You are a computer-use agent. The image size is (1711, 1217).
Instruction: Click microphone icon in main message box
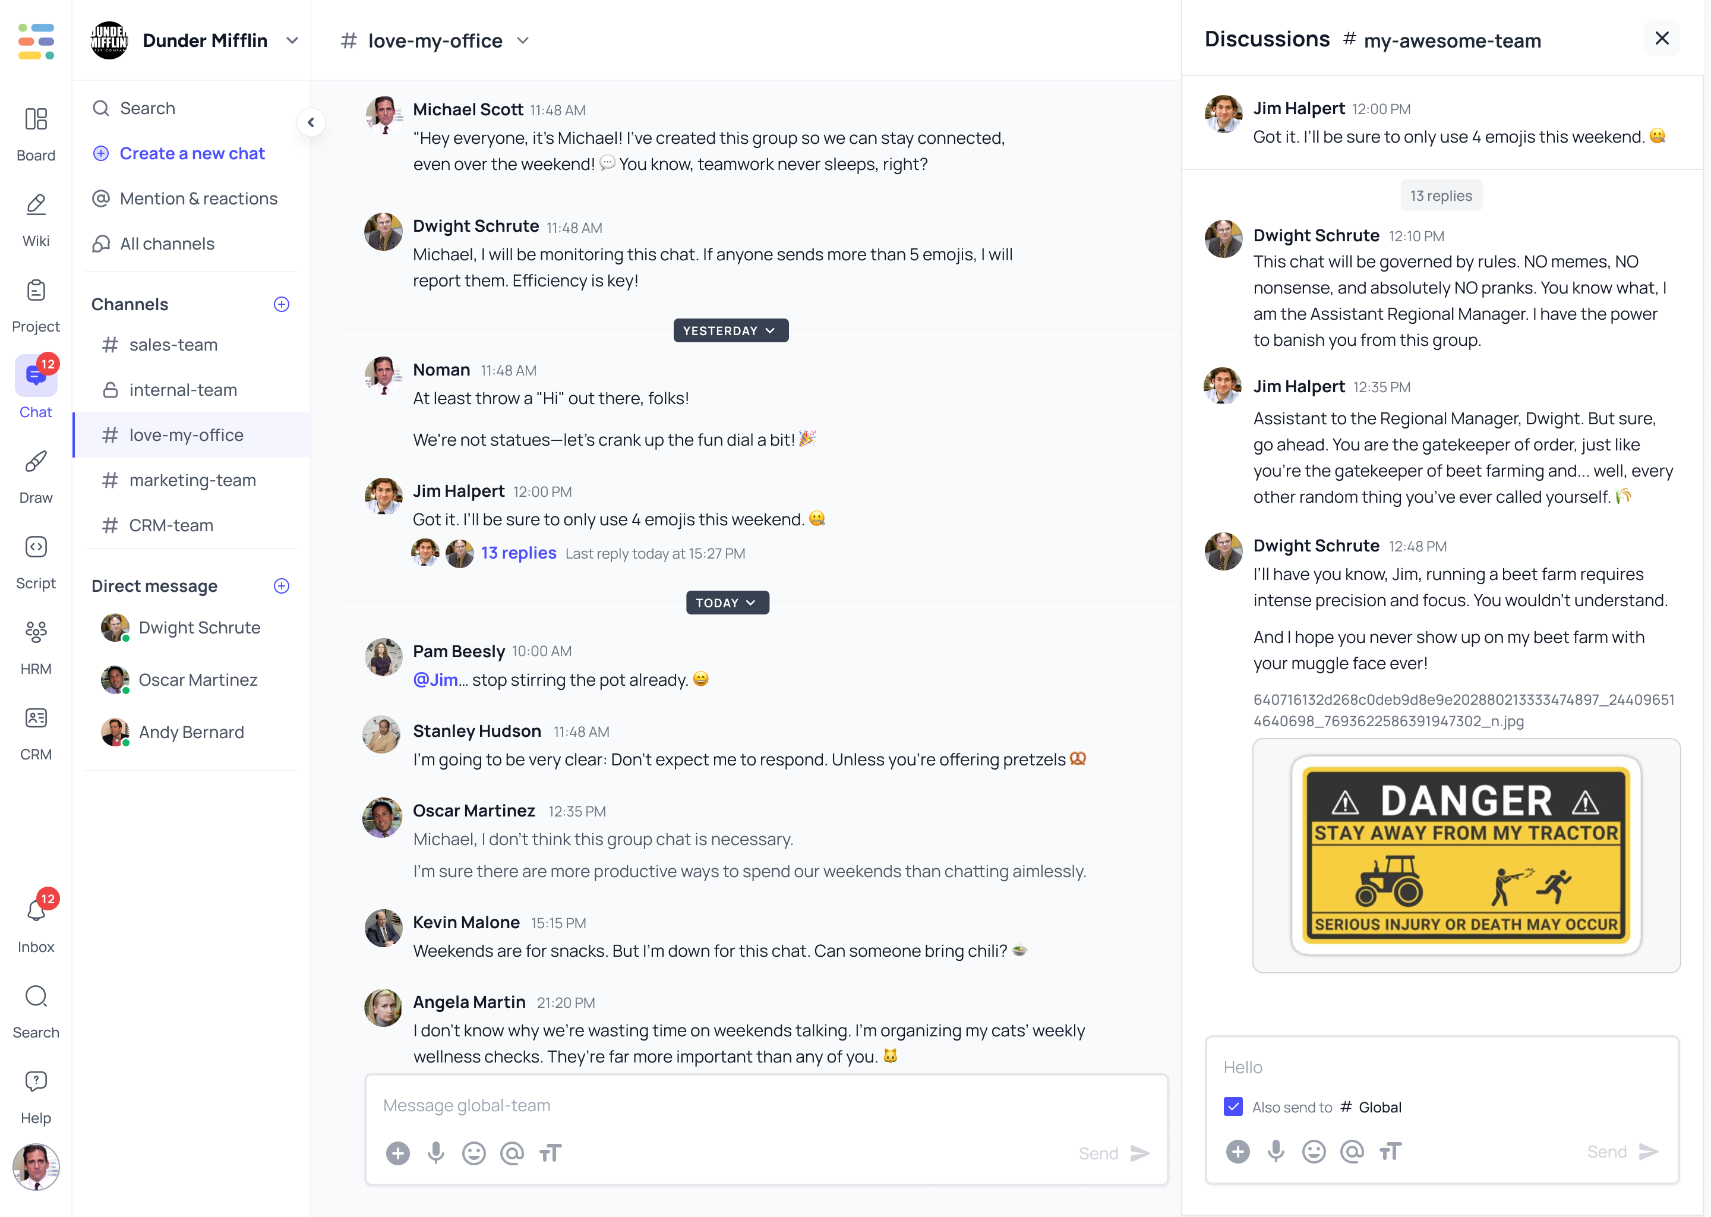pos(436,1153)
